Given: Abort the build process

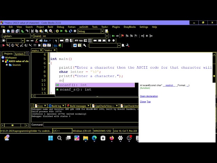Looking at the screenshot, I should [75, 31].
